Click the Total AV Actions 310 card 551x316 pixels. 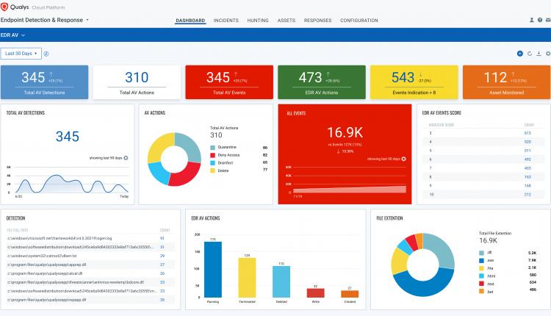coord(137,82)
